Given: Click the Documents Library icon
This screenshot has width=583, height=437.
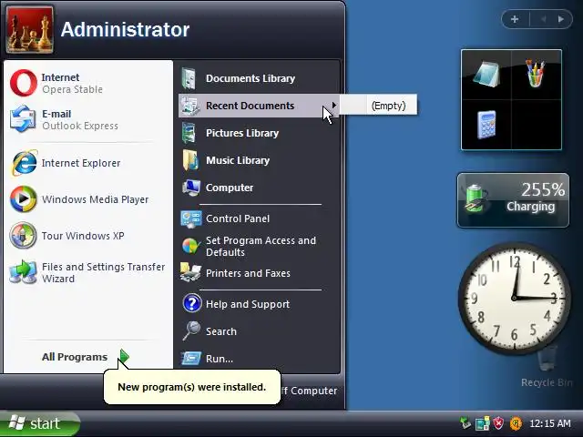Looking at the screenshot, I should tap(189, 78).
